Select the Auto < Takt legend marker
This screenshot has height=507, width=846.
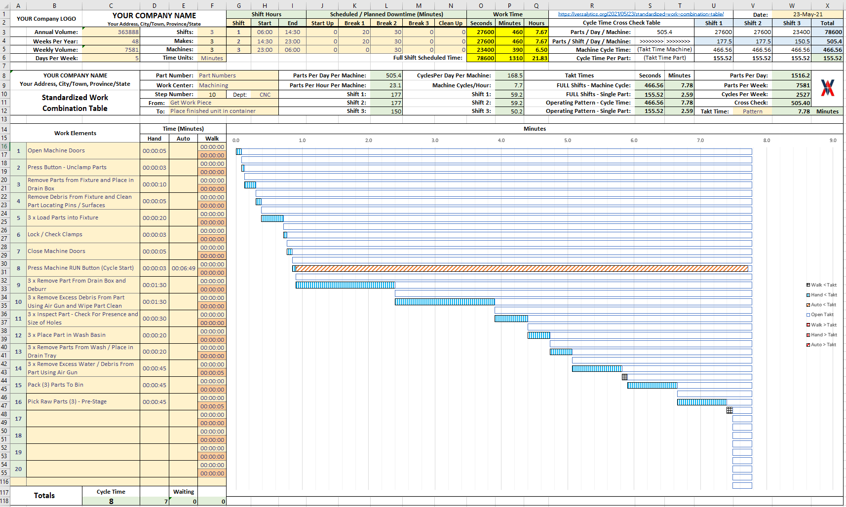[808, 305]
